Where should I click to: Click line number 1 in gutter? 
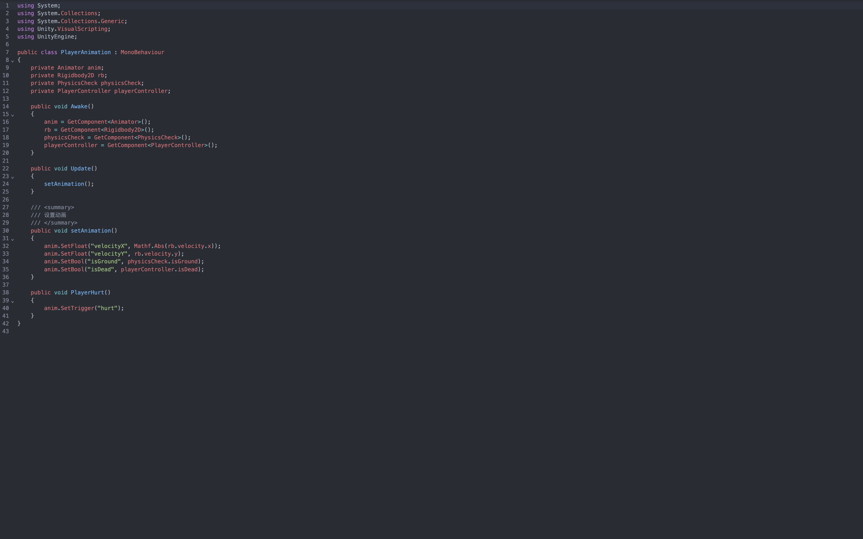pyautogui.click(x=7, y=6)
